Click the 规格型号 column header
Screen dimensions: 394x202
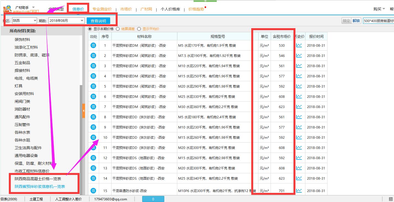[218, 36]
